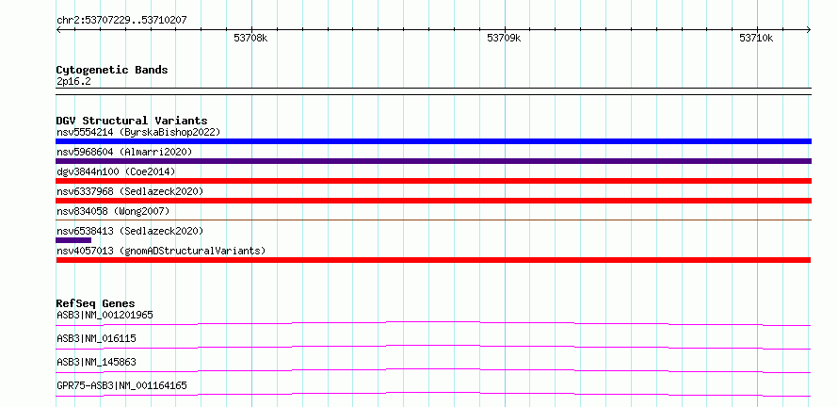Screen dimensions: 838x407
Task: Click the red nsv4057013 gnomAD variant bar
Action: [x=433, y=260]
